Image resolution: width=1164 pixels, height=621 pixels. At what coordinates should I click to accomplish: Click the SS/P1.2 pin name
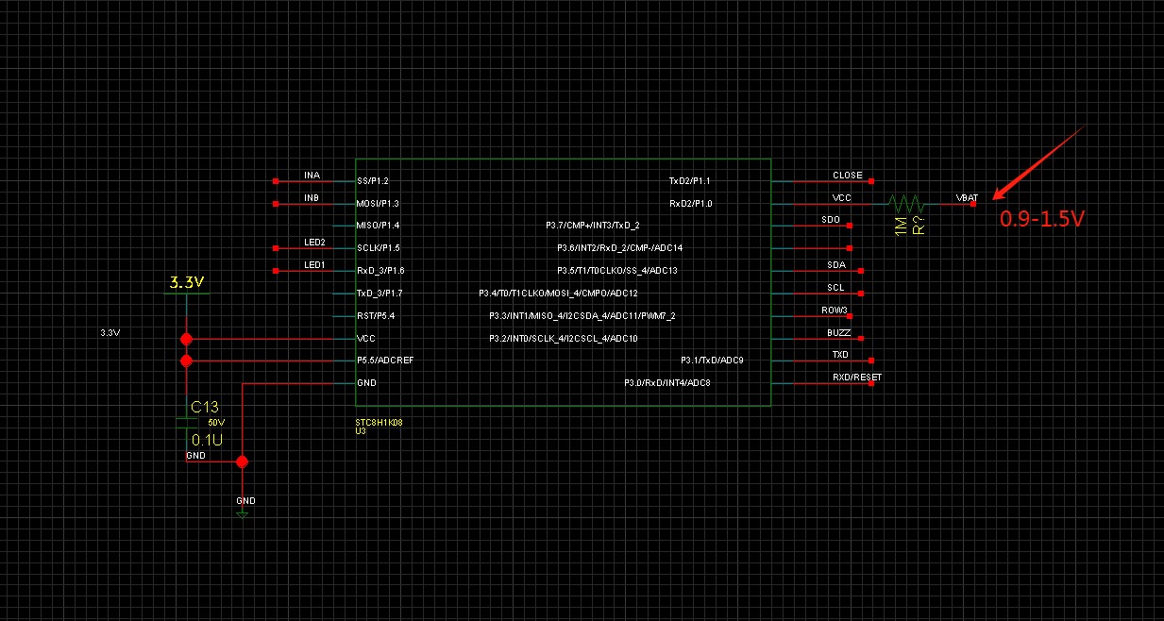tap(373, 180)
